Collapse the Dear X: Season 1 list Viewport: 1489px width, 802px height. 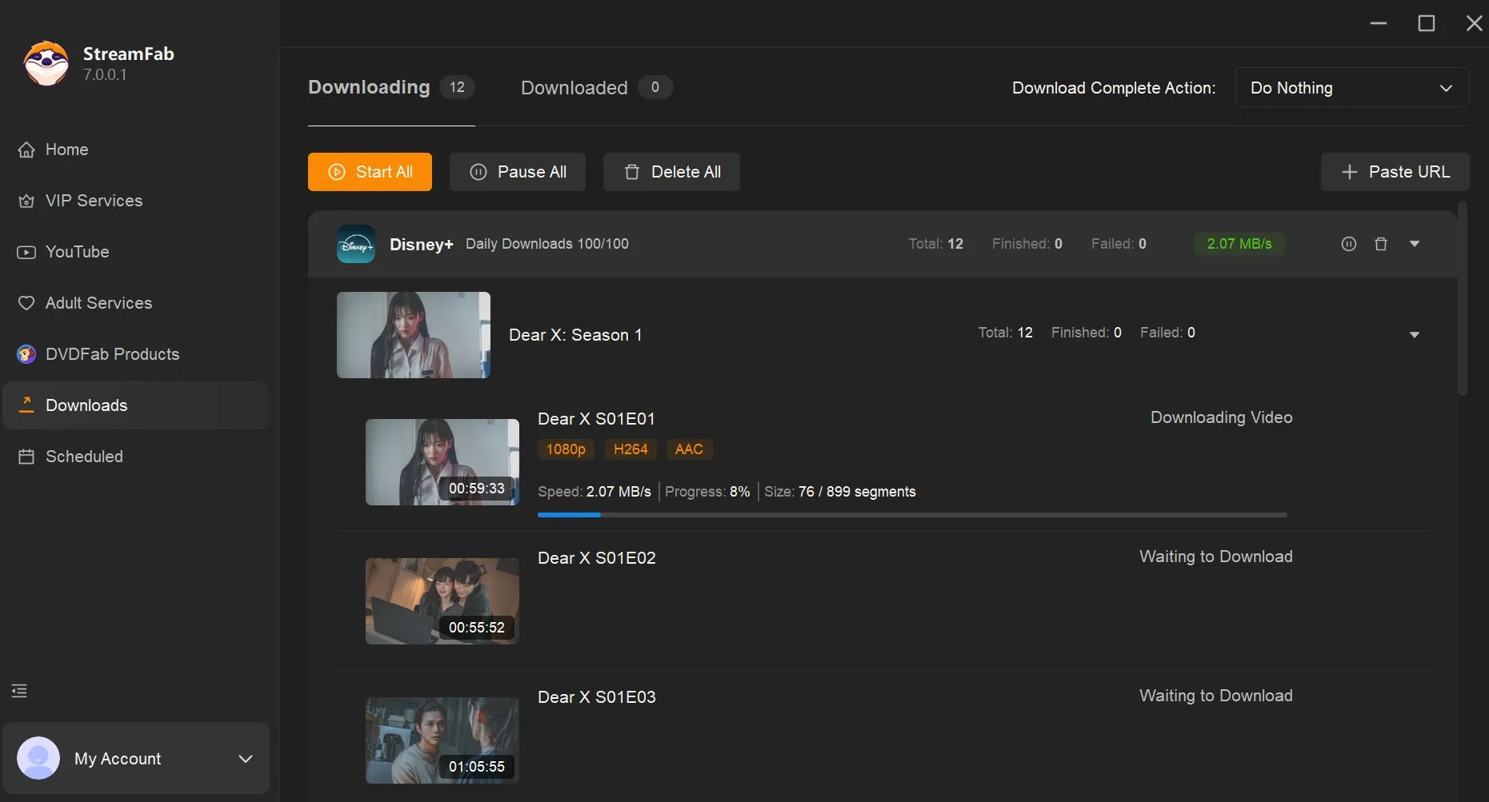(x=1414, y=335)
